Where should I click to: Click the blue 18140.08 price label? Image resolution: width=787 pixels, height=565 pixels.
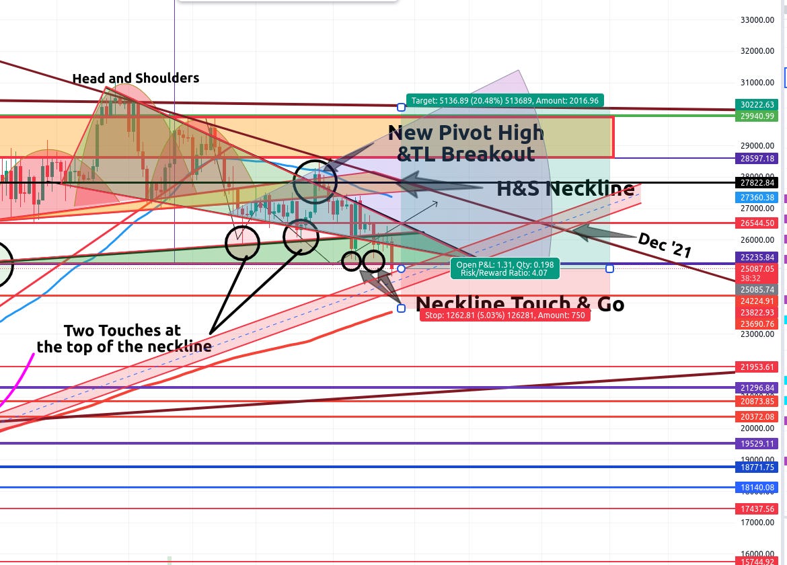pos(757,487)
